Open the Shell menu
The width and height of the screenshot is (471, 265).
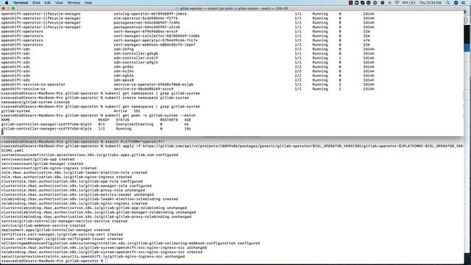[36, 3]
